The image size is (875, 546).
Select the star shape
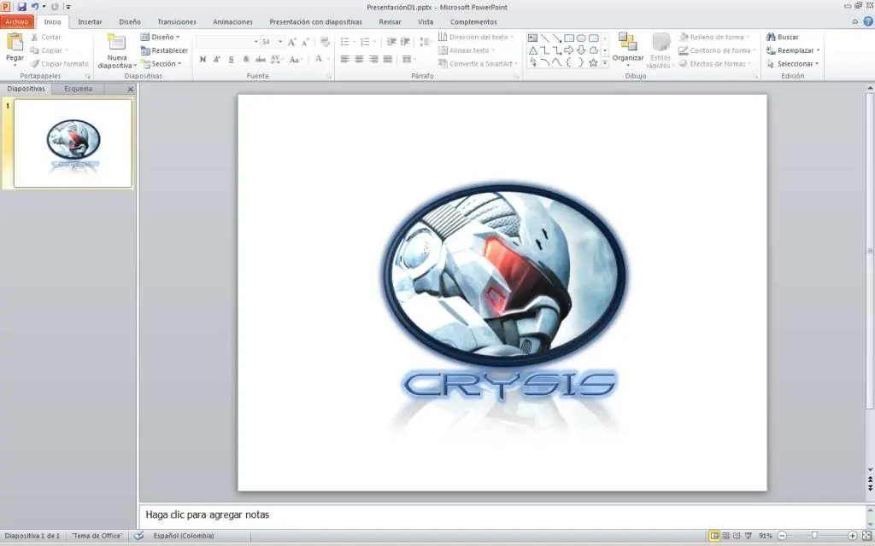point(593,62)
